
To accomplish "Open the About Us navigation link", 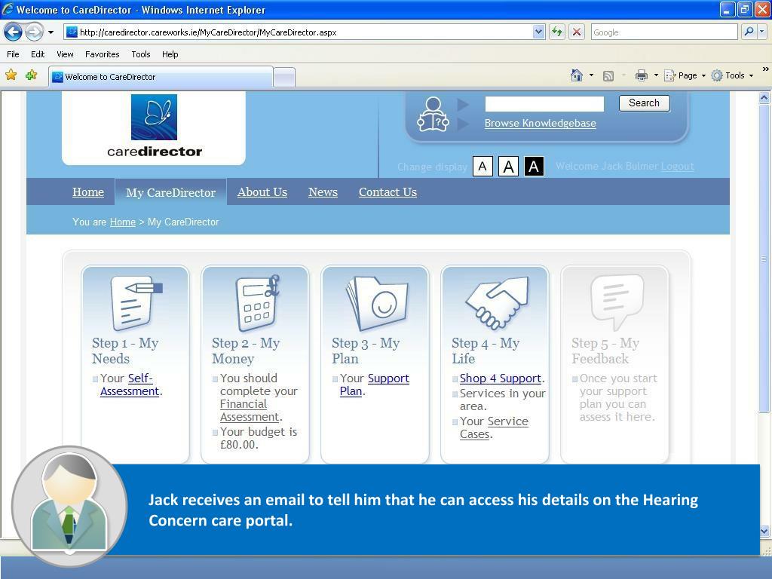I will [262, 192].
